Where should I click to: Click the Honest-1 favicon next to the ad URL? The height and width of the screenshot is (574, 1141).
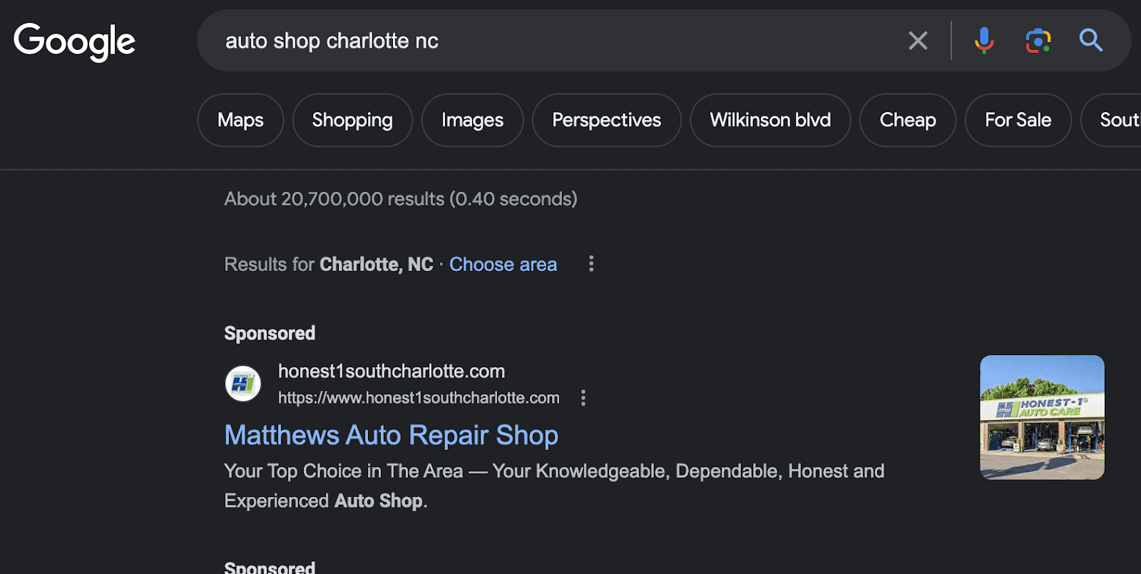click(x=242, y=383)
